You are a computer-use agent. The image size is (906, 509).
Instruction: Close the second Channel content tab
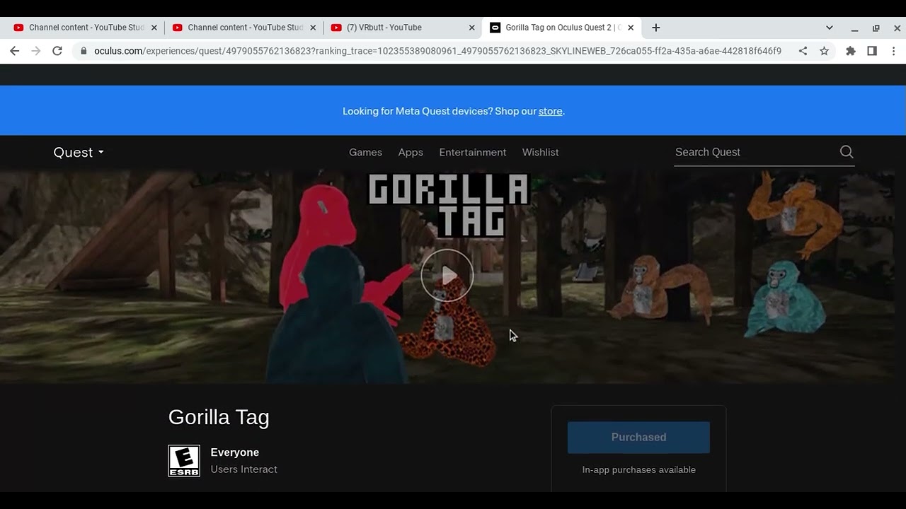313,28
